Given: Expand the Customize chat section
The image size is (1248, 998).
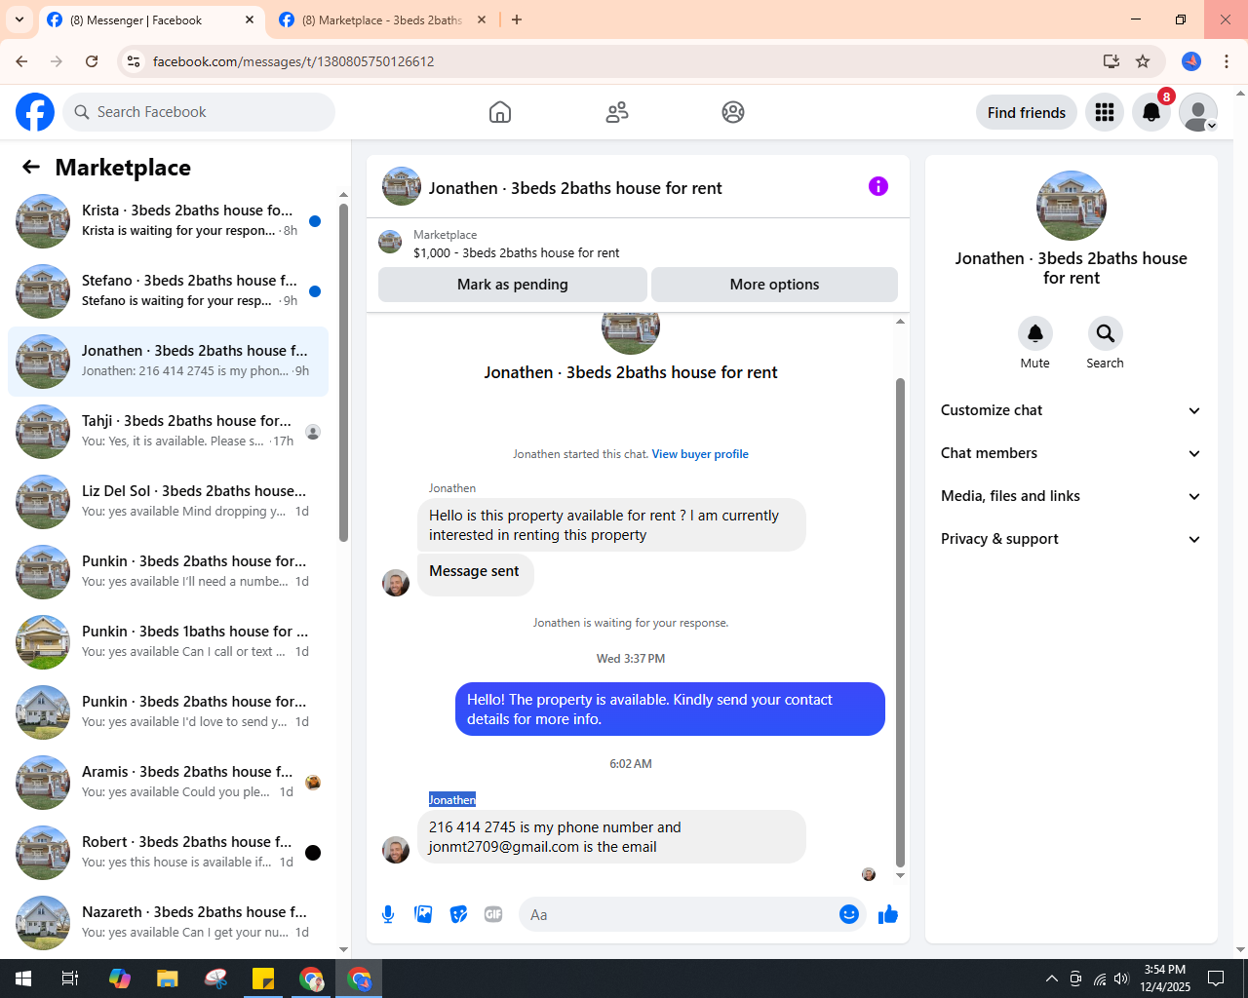Looking at the screenshot, I should tap(1072, 410).
